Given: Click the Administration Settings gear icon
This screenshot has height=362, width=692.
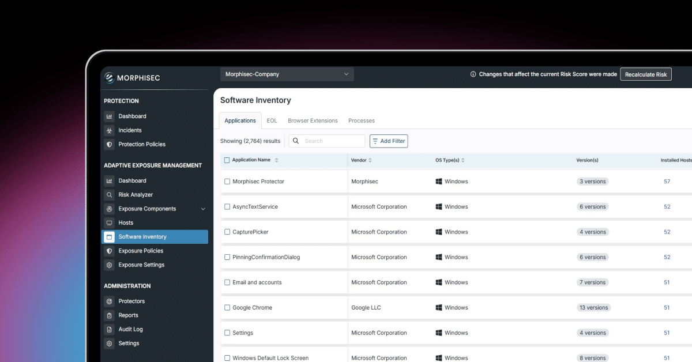Looking at the screenshot, I should [x=109, y=344].
